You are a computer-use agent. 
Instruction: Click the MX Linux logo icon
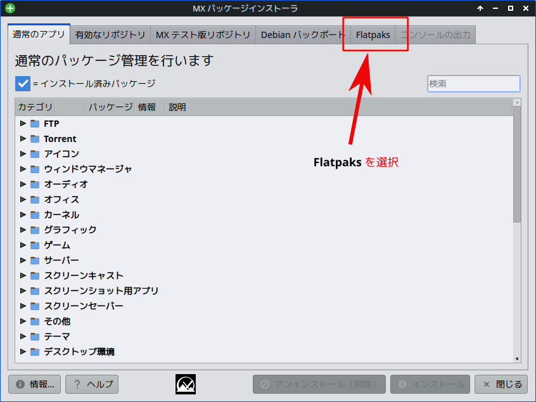pos(186,384)
